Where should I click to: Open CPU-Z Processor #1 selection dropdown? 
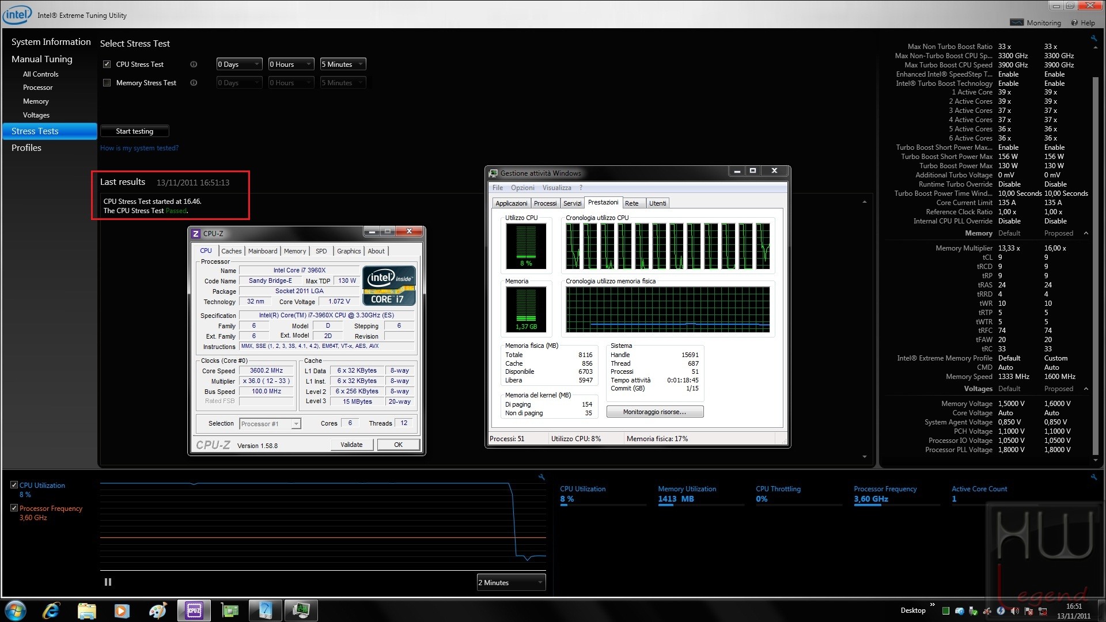270,424
